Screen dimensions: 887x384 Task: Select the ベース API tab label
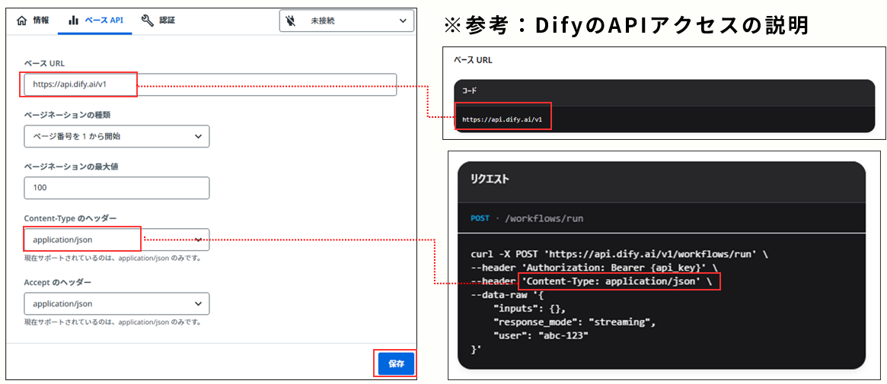pos(105,21)
